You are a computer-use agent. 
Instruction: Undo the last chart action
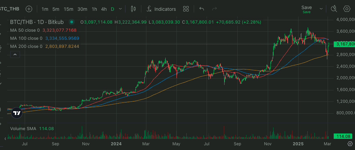point(202,9)
